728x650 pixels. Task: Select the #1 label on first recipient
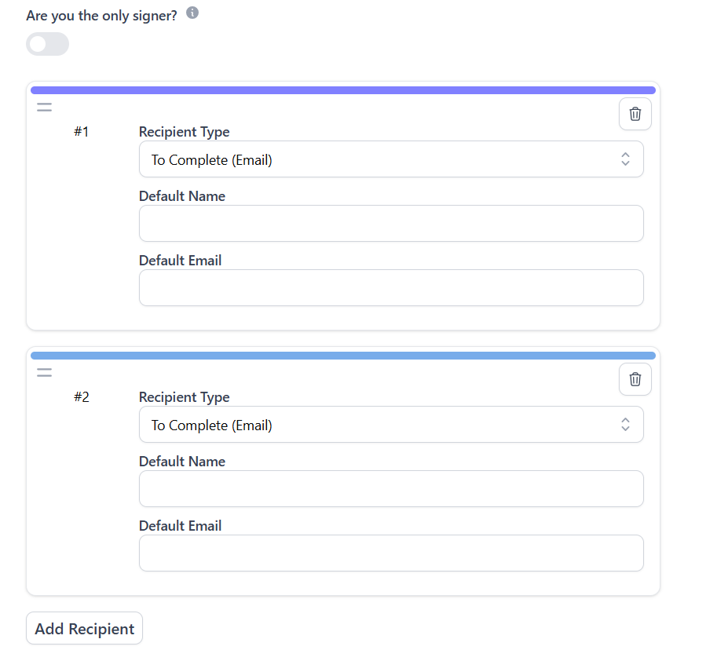[82, 132]
